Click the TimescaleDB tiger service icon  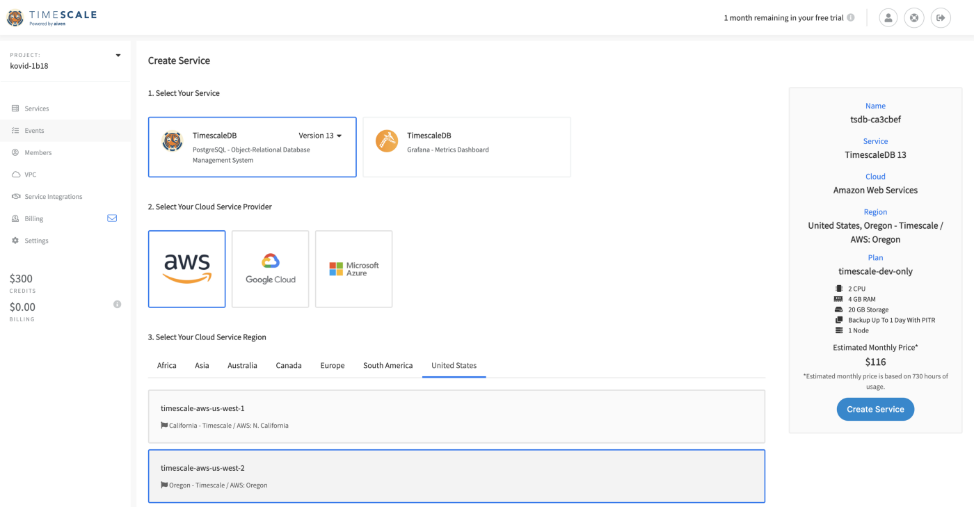[x=172, y=141]
